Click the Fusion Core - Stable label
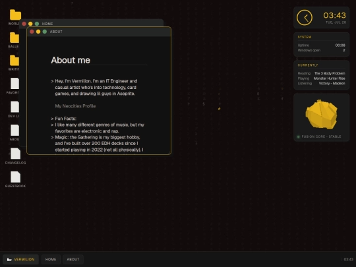The image size is (356, 267). [321, 136]
